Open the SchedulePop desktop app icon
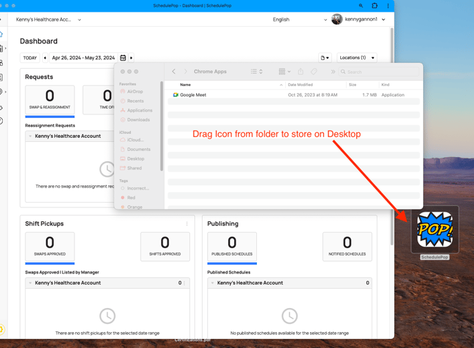Viewport: 474px width, 348px height. (x=435, y=229)
